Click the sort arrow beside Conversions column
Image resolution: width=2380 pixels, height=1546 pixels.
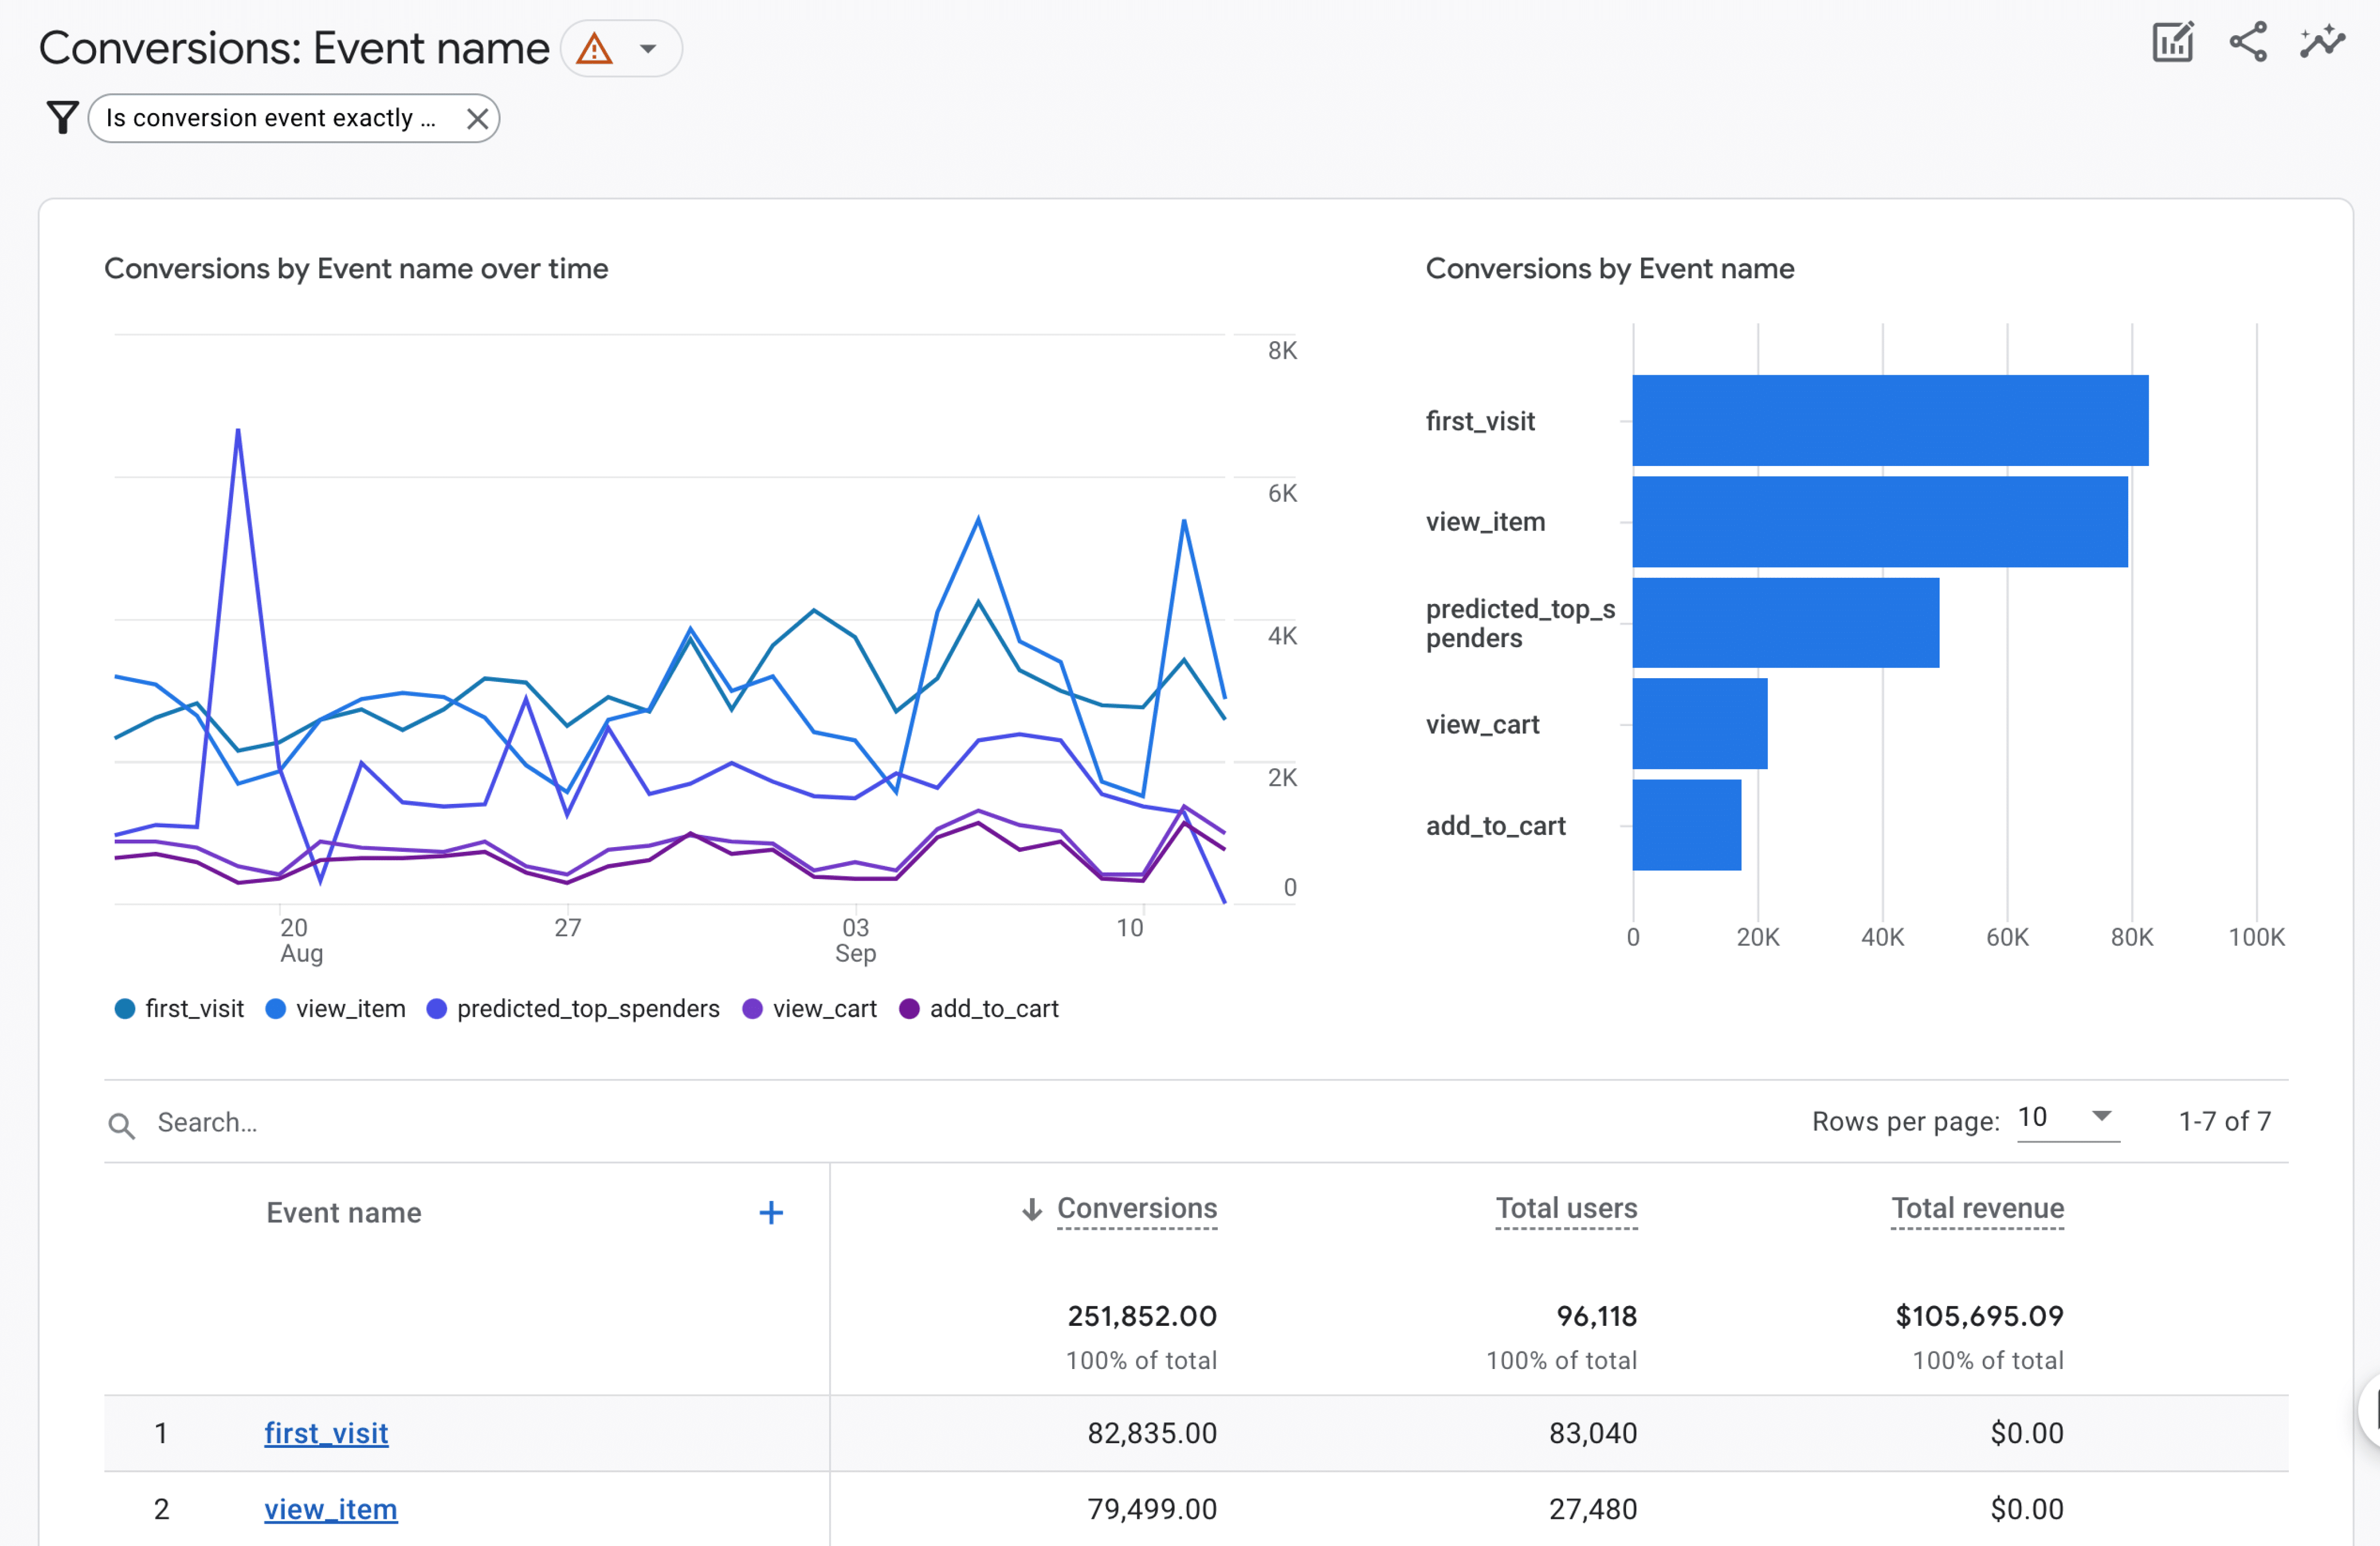1032,1210
